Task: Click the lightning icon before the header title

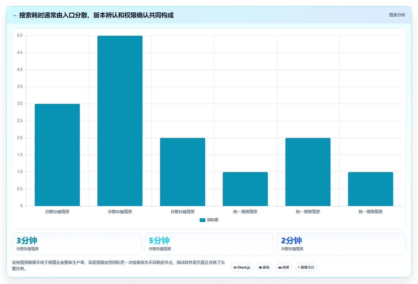Action: tap(15, 15)
